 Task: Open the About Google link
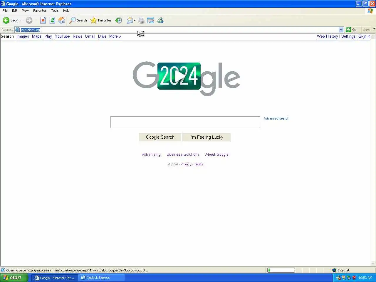[x=217, y=155]
